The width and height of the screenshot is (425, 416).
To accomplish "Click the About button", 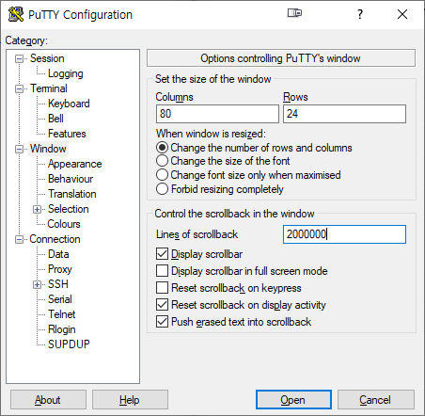I will tap(48, 400).
